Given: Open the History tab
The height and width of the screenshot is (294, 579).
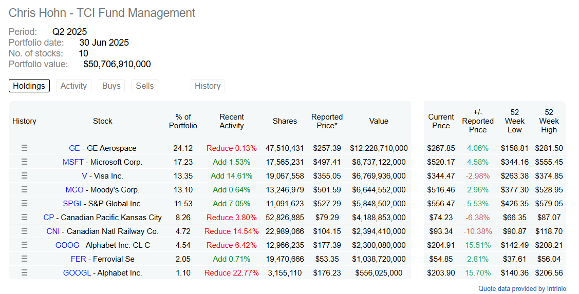Looking at the screenshot, I should 208,86.
